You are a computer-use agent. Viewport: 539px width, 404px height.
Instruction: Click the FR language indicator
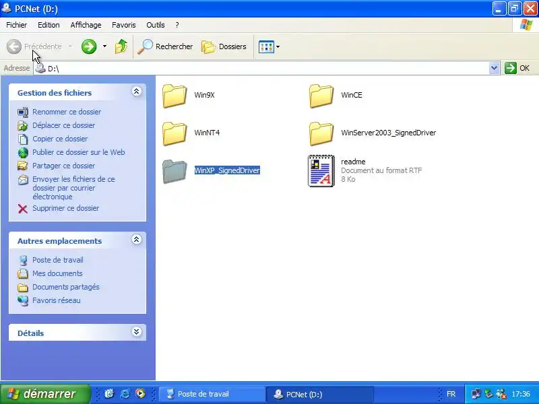pyautogui.click(x=451, y=394)
